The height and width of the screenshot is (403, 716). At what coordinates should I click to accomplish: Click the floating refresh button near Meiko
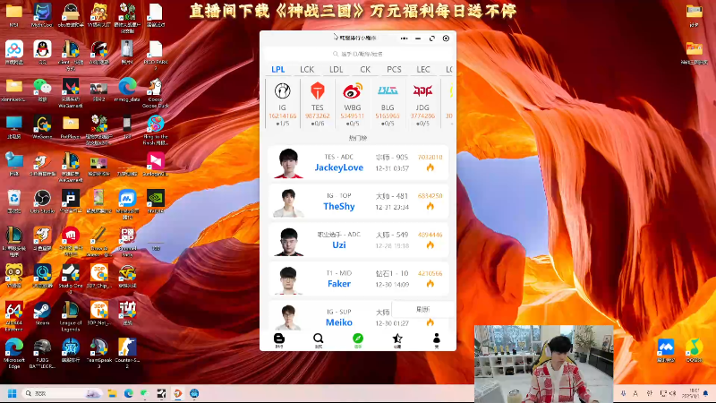(422, 309)
